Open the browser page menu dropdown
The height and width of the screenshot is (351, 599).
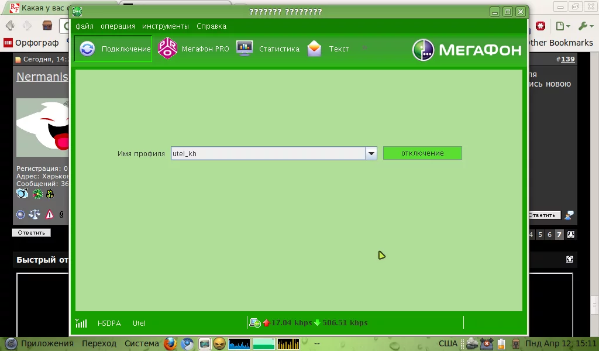coord(563,26)
